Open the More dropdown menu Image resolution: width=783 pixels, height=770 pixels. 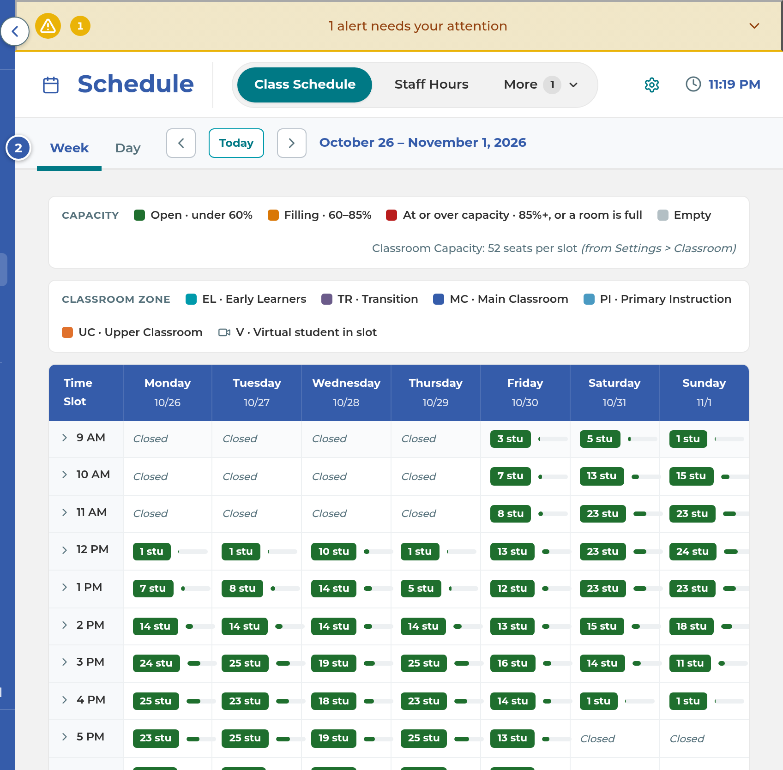tap(541, 84)
